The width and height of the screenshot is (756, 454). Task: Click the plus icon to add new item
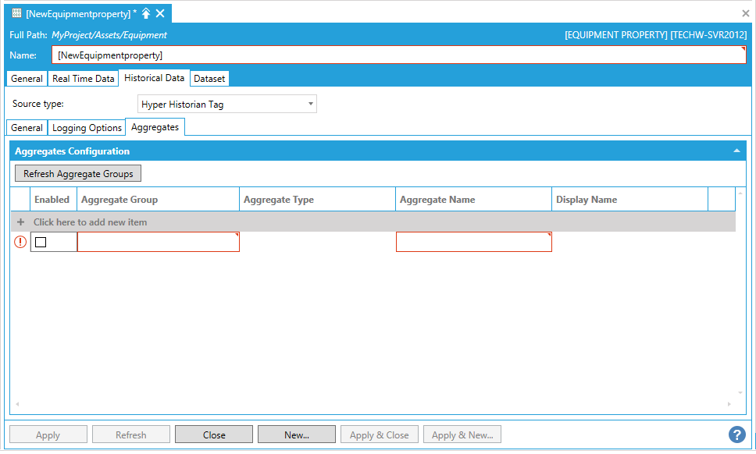coord(21,222)
